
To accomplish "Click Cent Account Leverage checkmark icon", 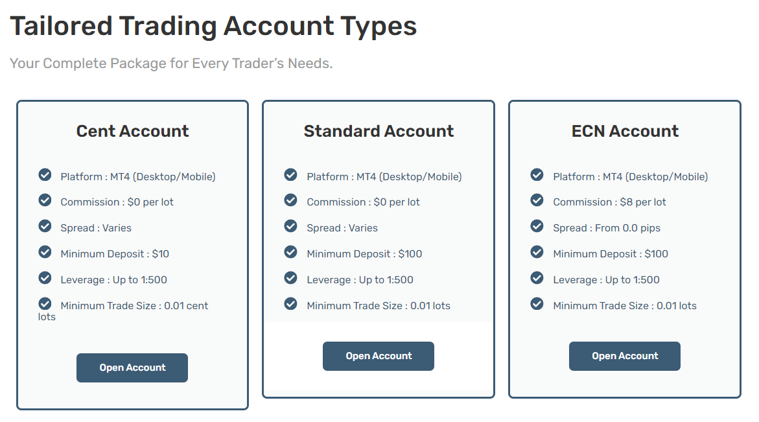I will click(x=45, y=278).
